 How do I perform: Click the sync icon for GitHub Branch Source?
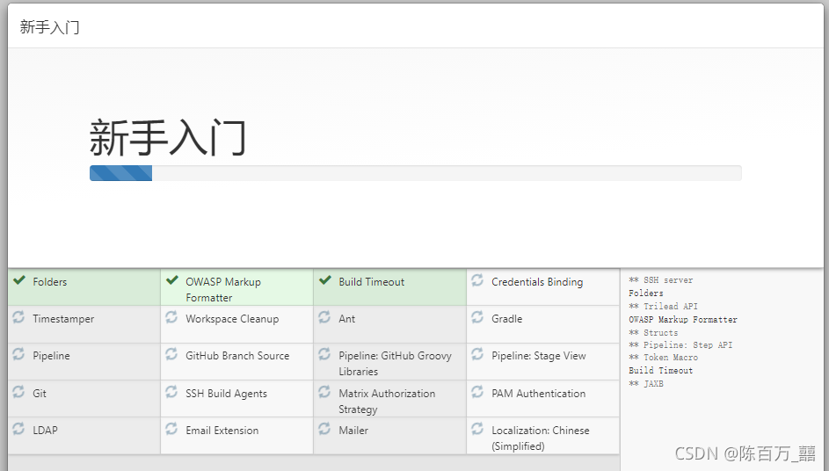tap(171, 354)
